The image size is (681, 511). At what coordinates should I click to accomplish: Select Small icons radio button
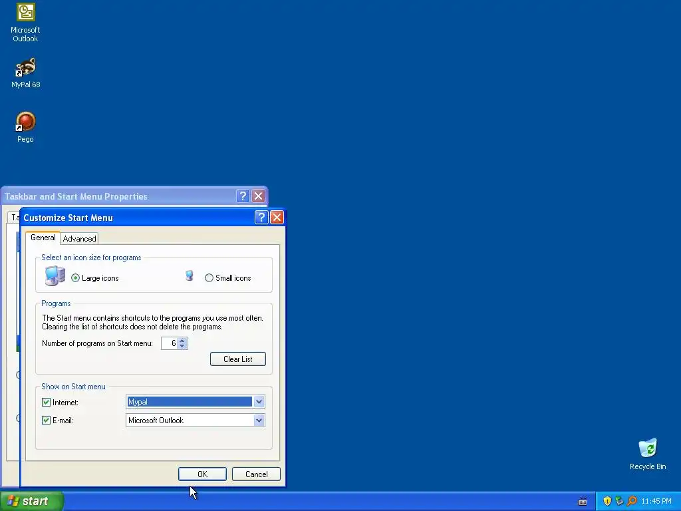click(209, 278)
